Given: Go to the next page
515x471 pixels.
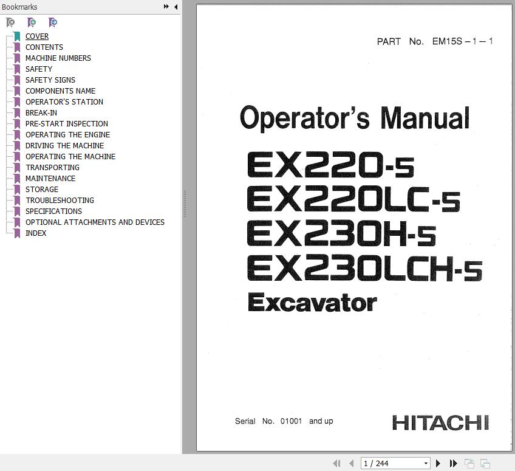Looking at the screenshot, I should coord(438,464).
